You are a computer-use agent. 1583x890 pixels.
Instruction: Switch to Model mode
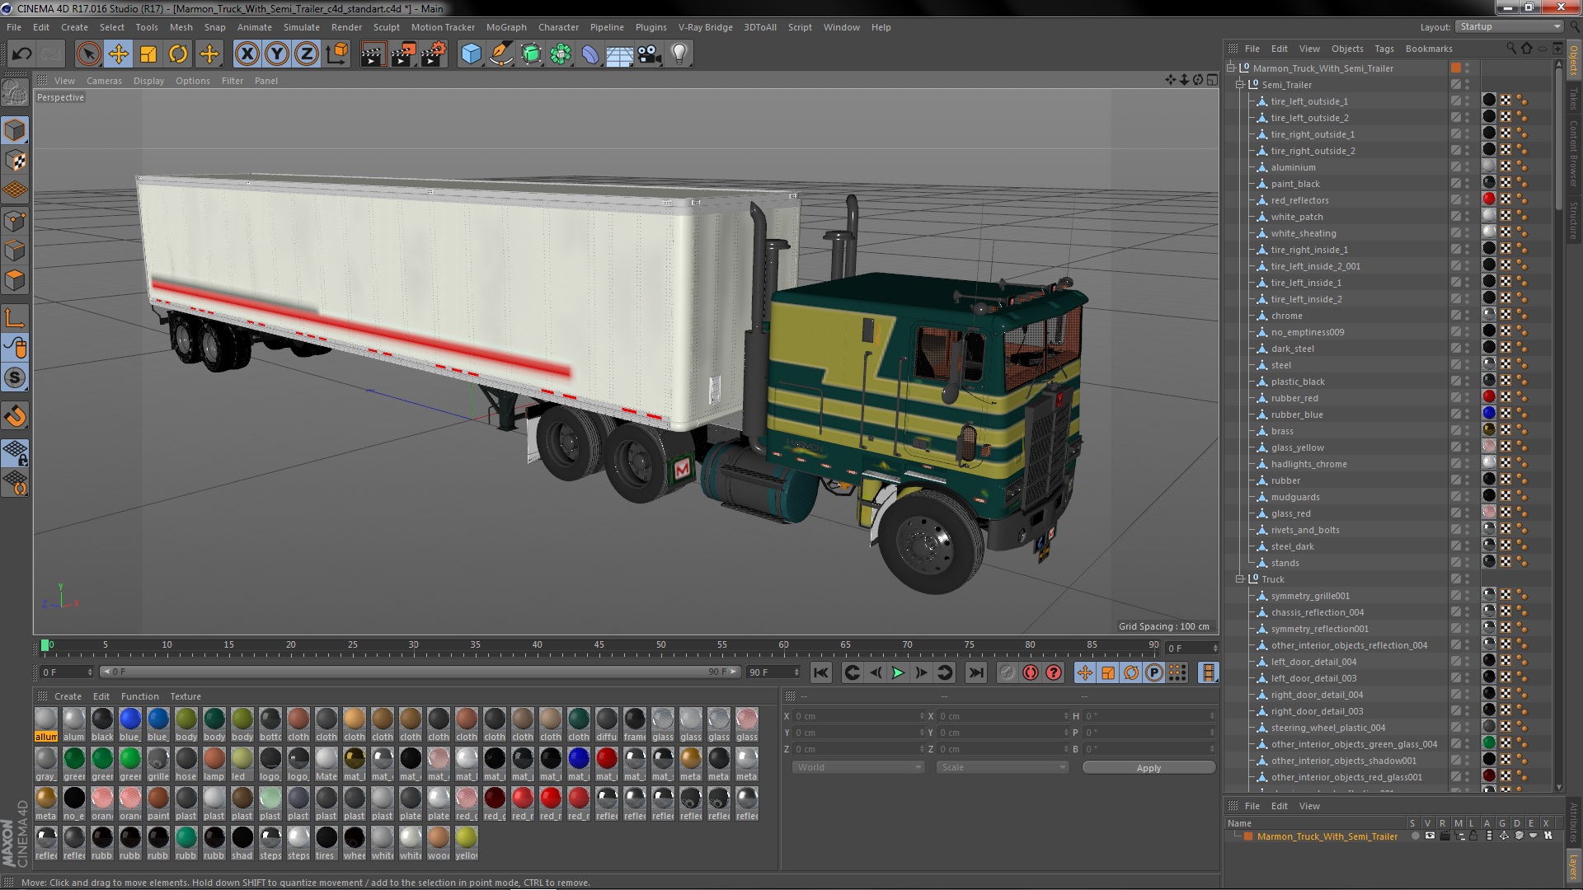point(15,130)
